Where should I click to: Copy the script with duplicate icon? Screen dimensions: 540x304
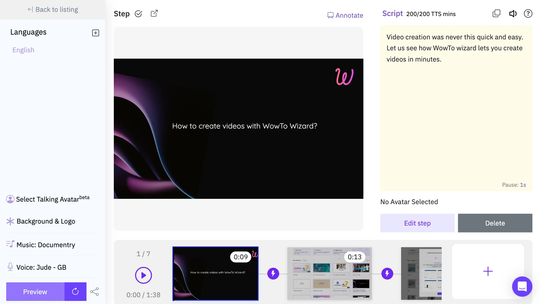coord(496,13)
